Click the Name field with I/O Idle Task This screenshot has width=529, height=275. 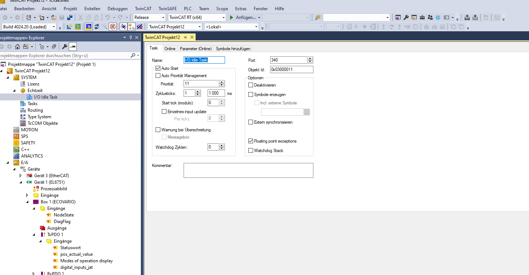(x=204, y=60)
